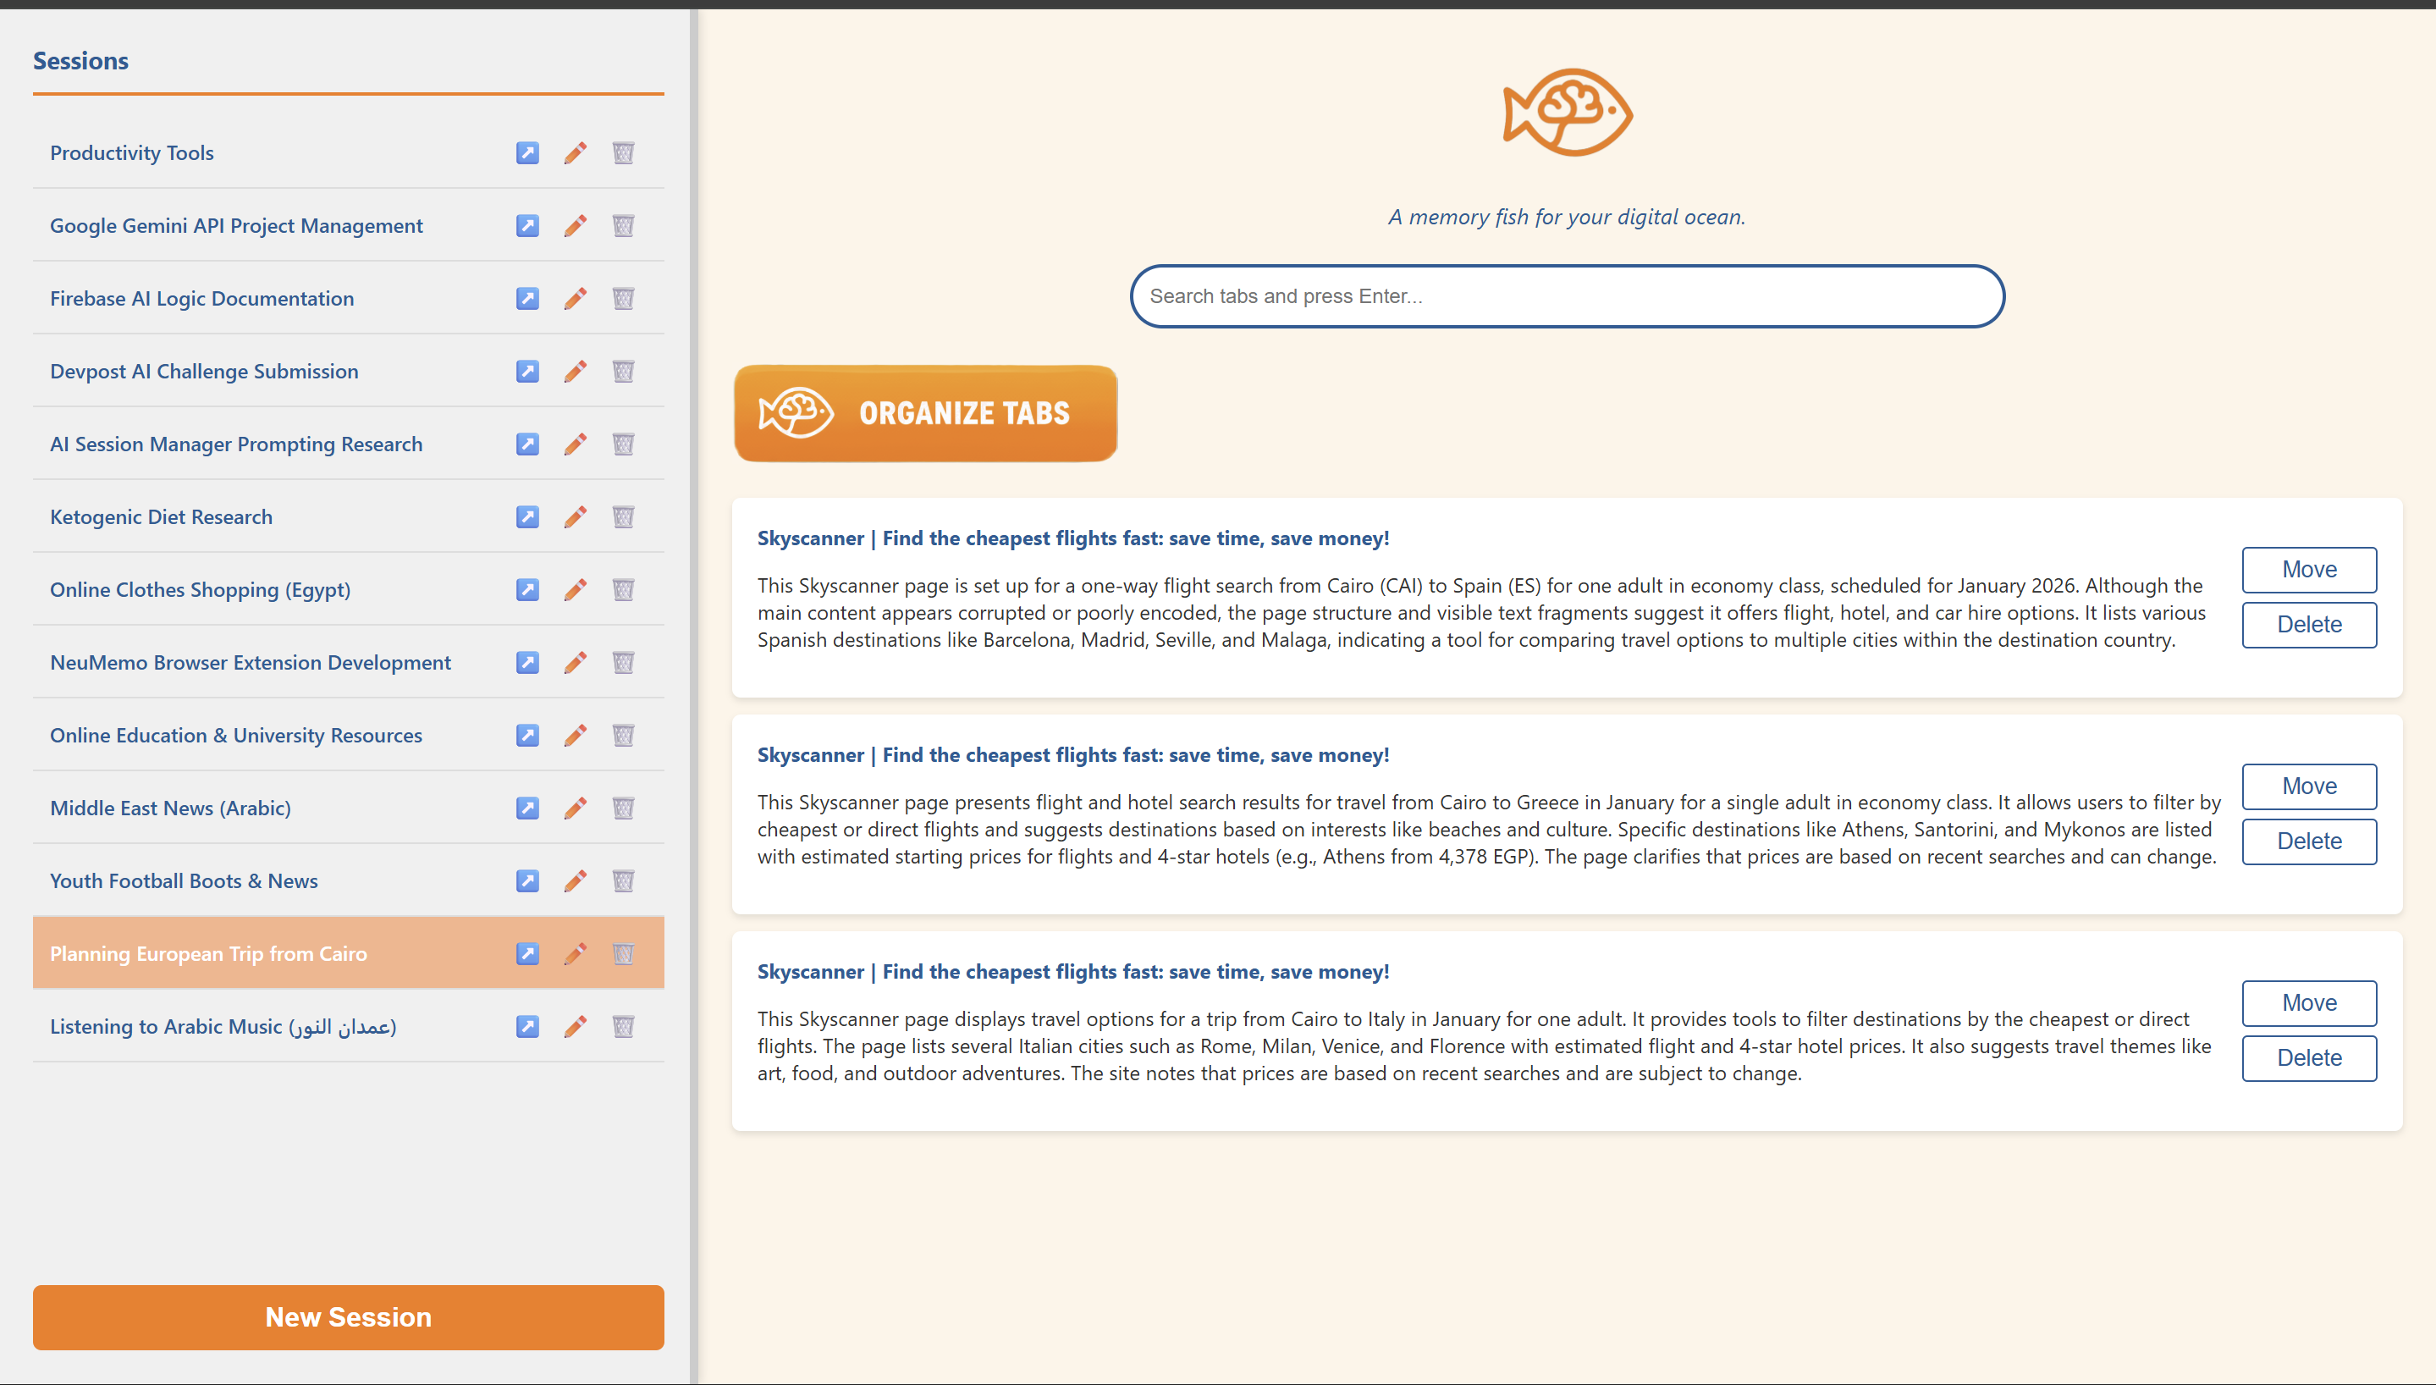Rename the Ketogenic Diet Research session
The height and width of the screenshot is (1385, 2436).
pos(576,516)
